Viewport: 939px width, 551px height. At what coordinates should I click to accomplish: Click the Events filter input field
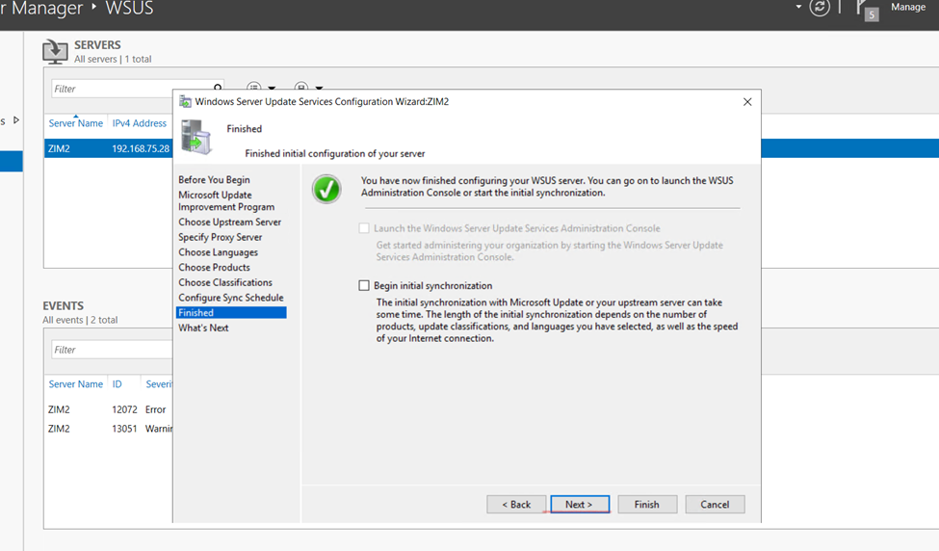click(111, 350)
